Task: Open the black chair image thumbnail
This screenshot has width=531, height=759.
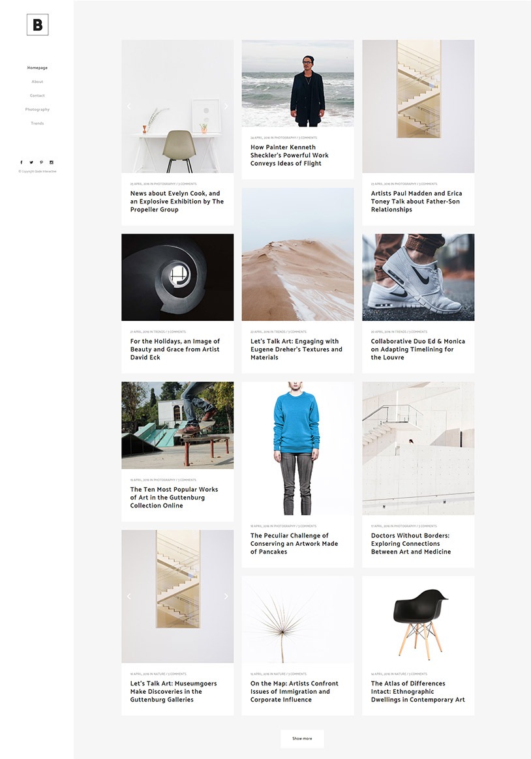Action: pos(418,619)
